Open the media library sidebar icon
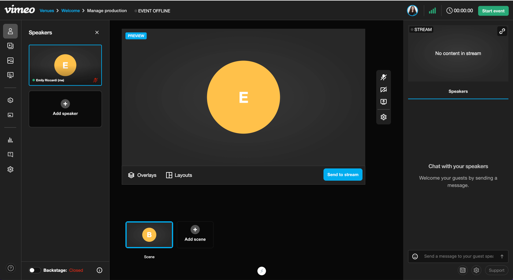 tap(10, 46)
